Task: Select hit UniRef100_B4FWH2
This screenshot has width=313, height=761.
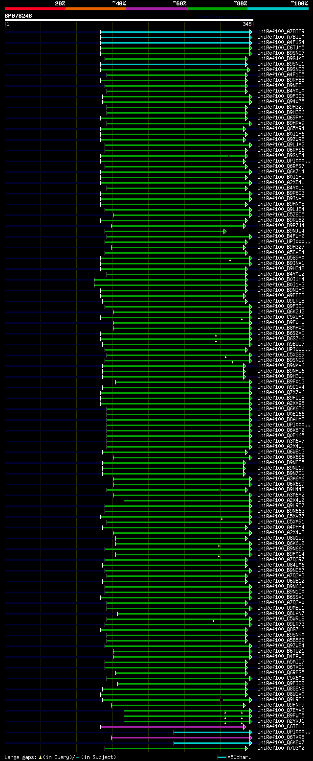Action: (x=281, y=237)
